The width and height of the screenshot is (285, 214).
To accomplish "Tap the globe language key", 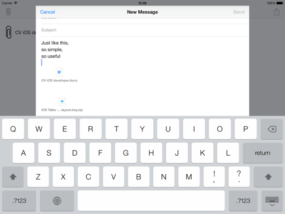I will (x=57, y=201).
